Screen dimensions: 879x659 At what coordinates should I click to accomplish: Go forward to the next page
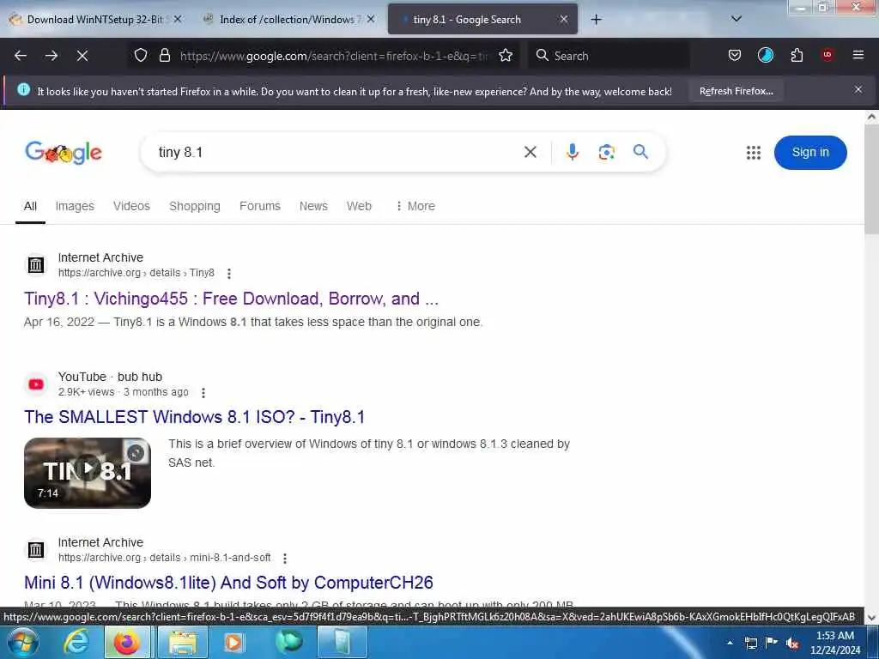pos(52,56)
